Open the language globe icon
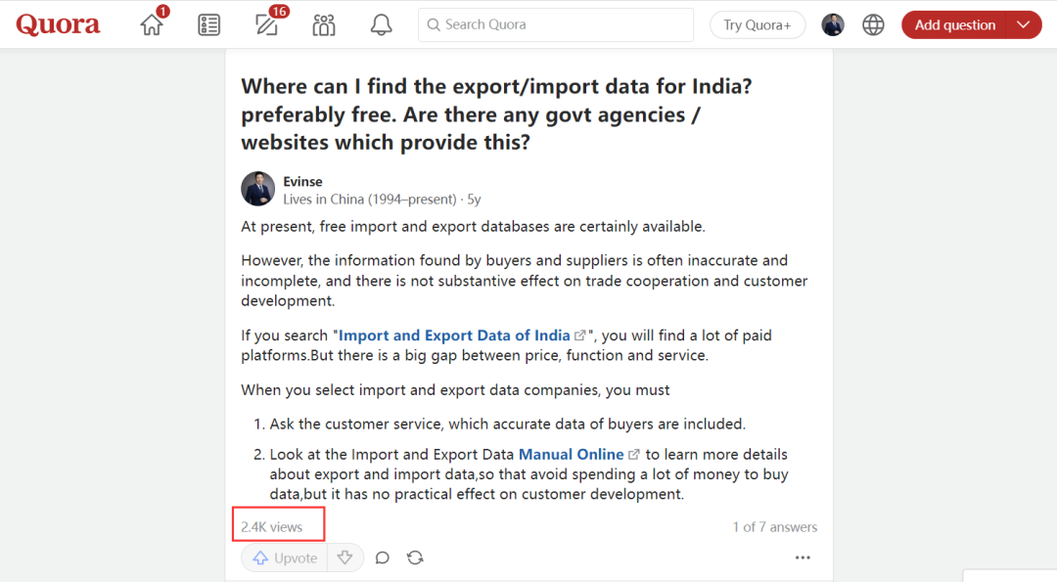Screen dimensions: 1057x582 point(873,24)
